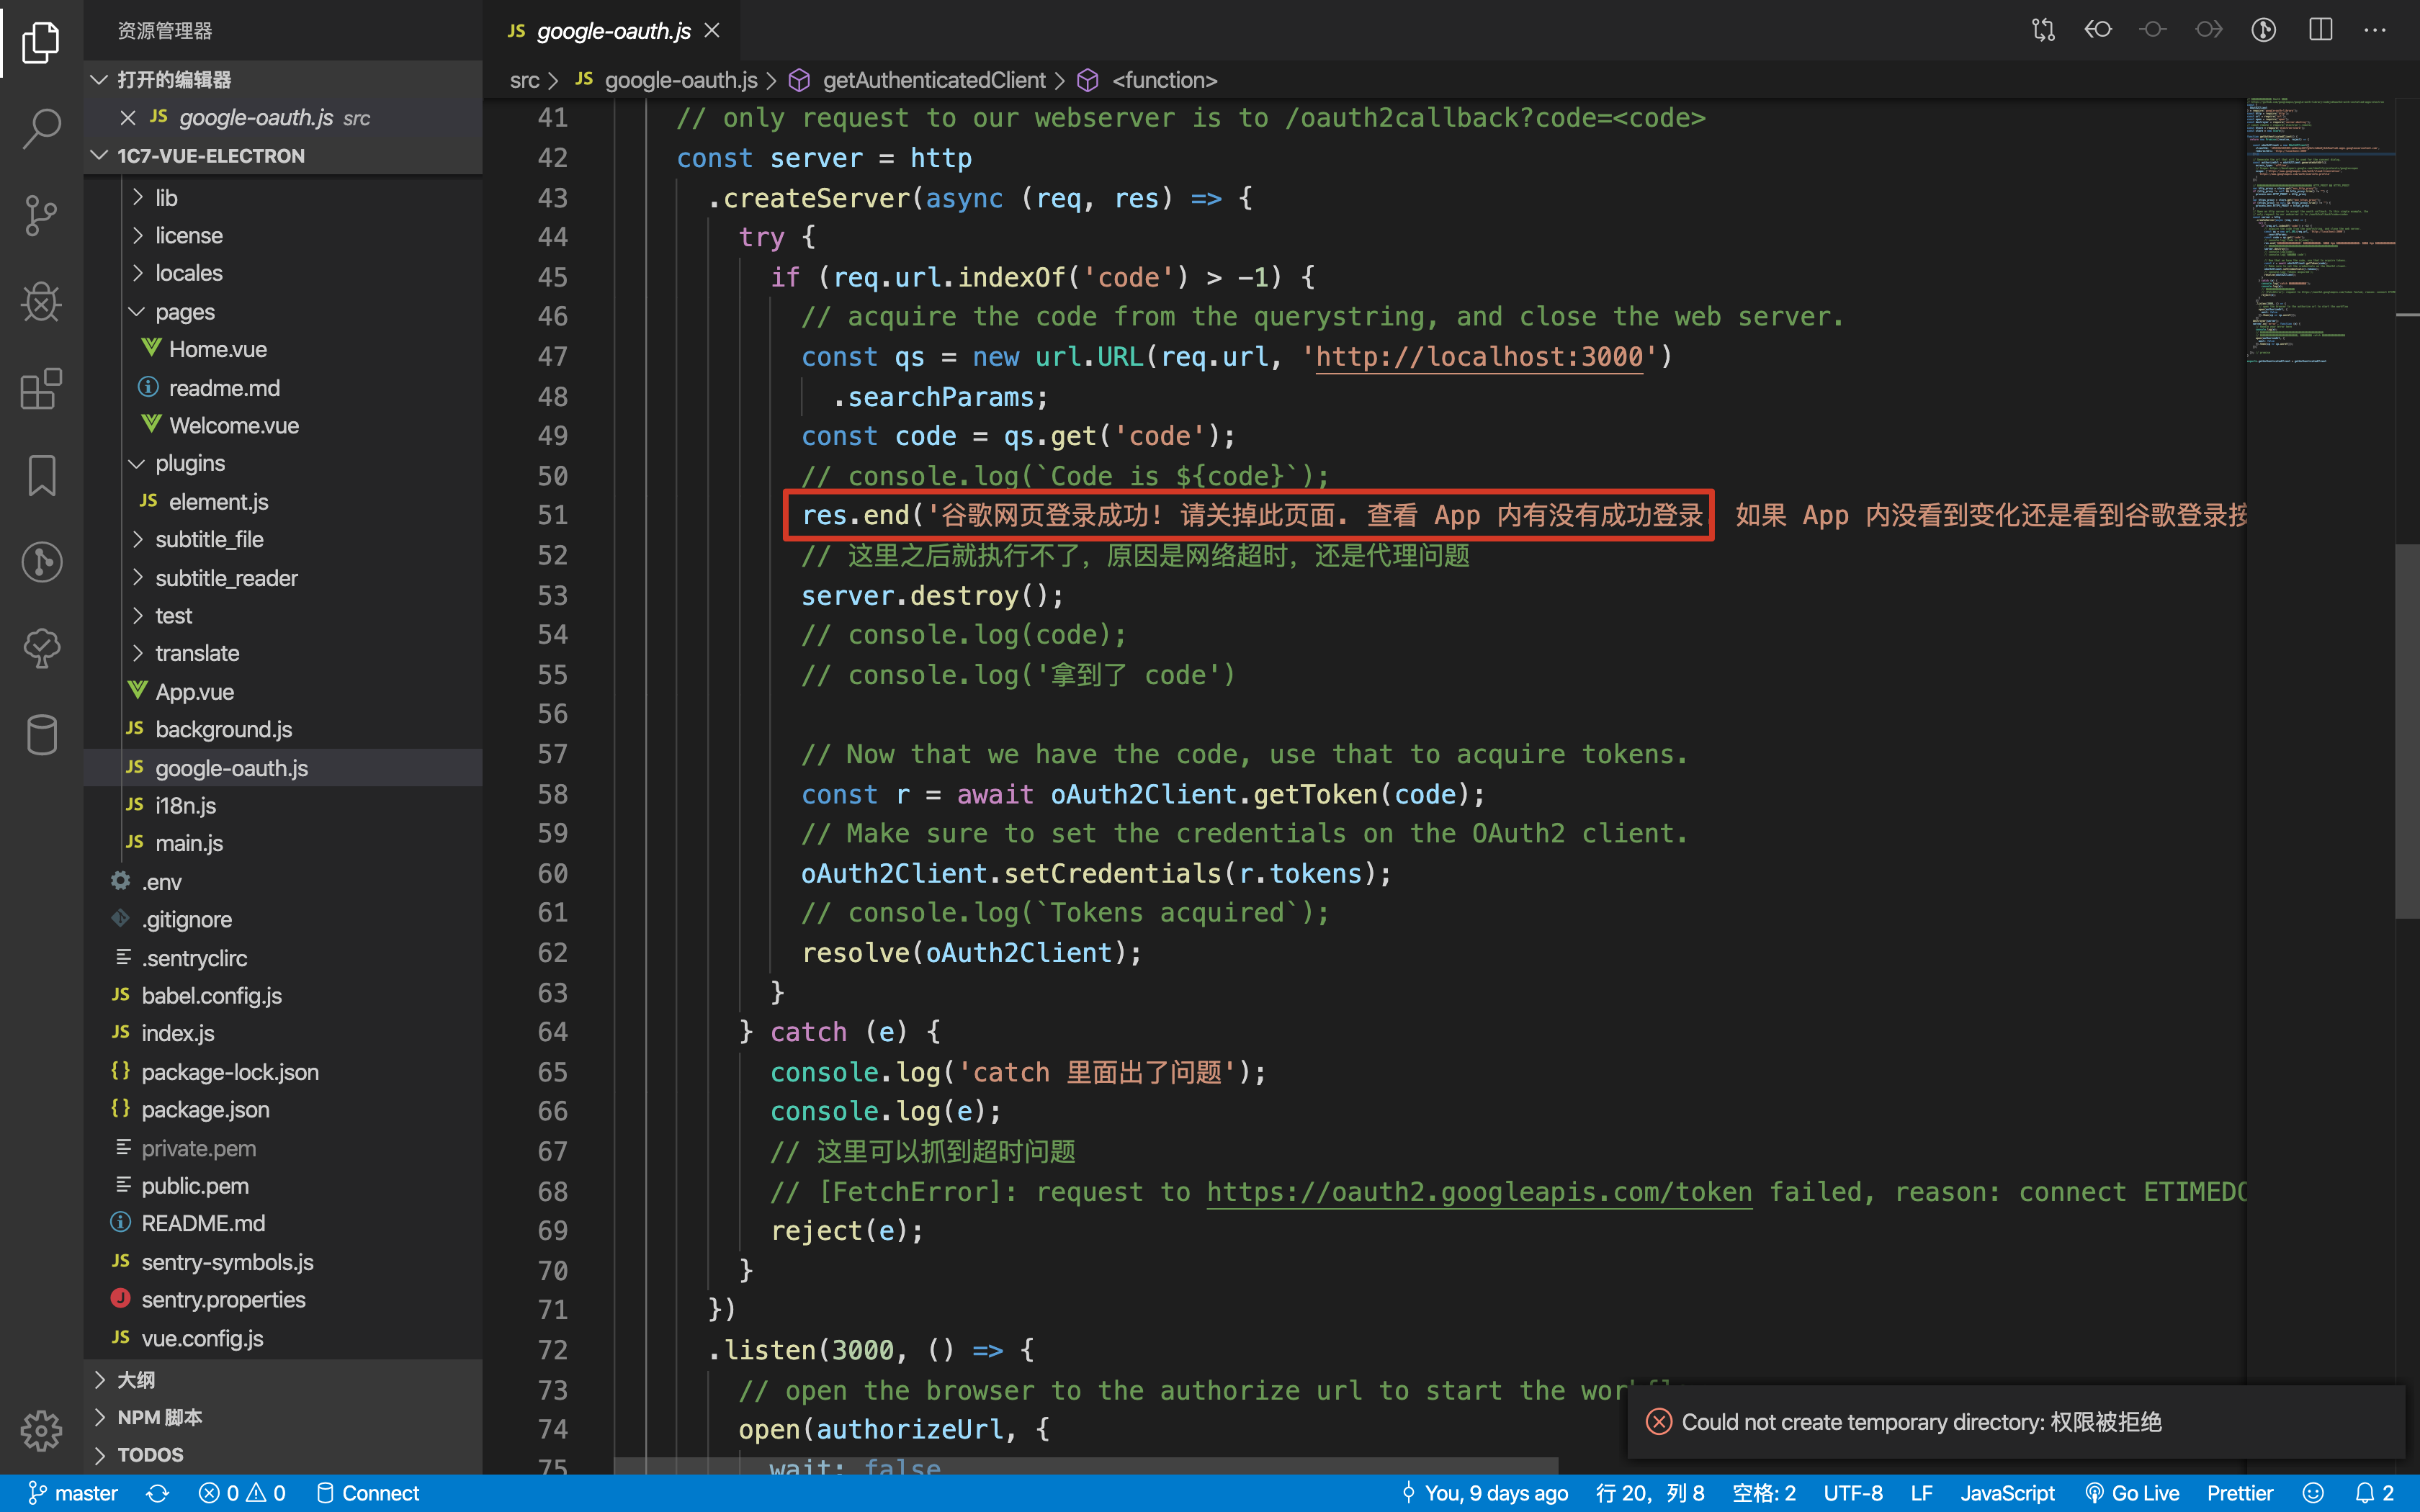This screenshot has width=2420, height=1512.
Task: Click getAuthenticatedClient in the breadcrumb
Action: point(933,80)
